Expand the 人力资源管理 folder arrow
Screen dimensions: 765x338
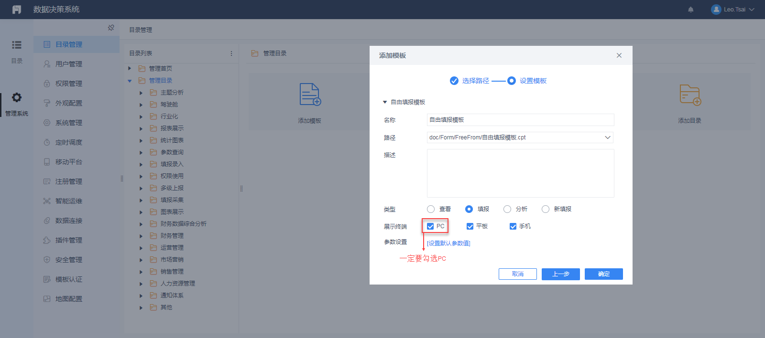point(141,284)
